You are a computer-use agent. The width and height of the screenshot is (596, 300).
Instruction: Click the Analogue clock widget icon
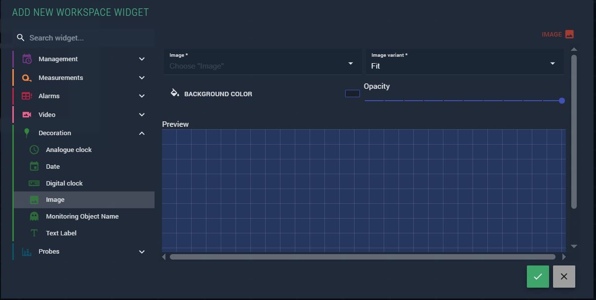[x=34, y=150]
